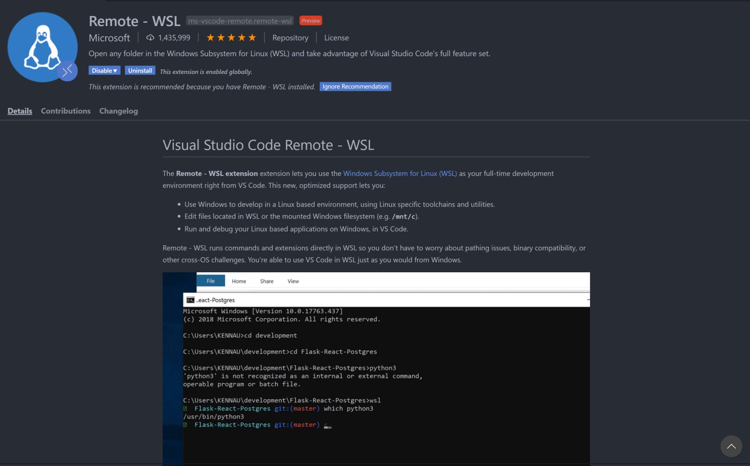Open the License link
Screen dimensions: 750x466
336,37
